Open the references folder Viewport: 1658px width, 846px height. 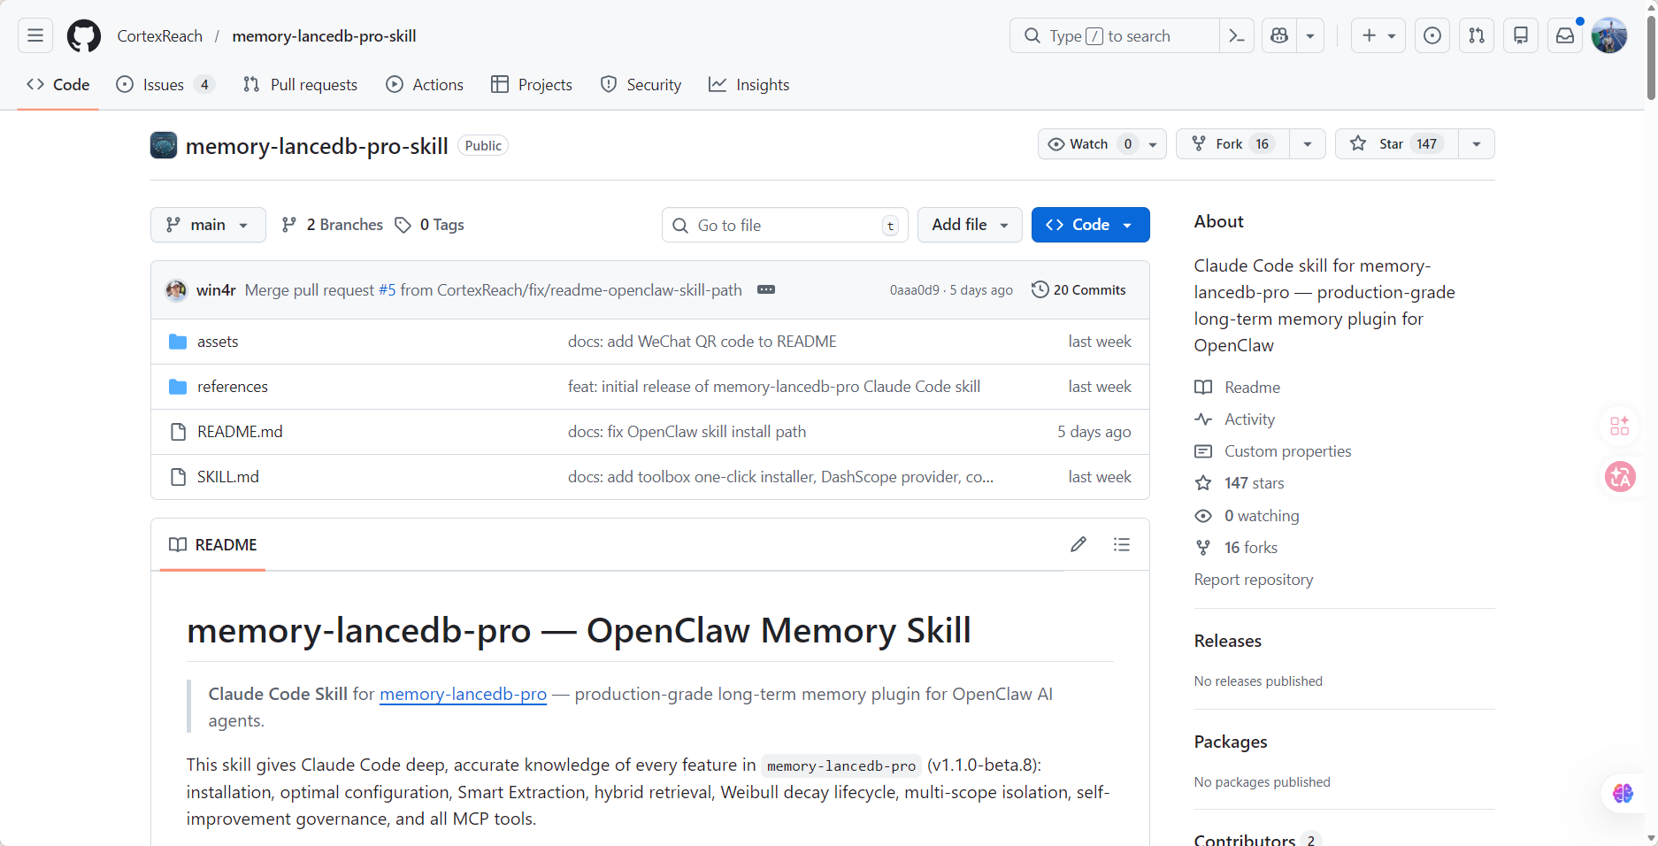point(233,387)
